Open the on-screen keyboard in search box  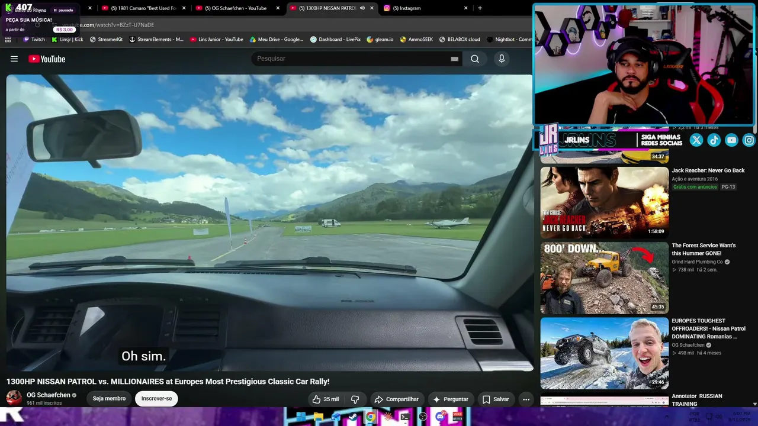point(454,59)
